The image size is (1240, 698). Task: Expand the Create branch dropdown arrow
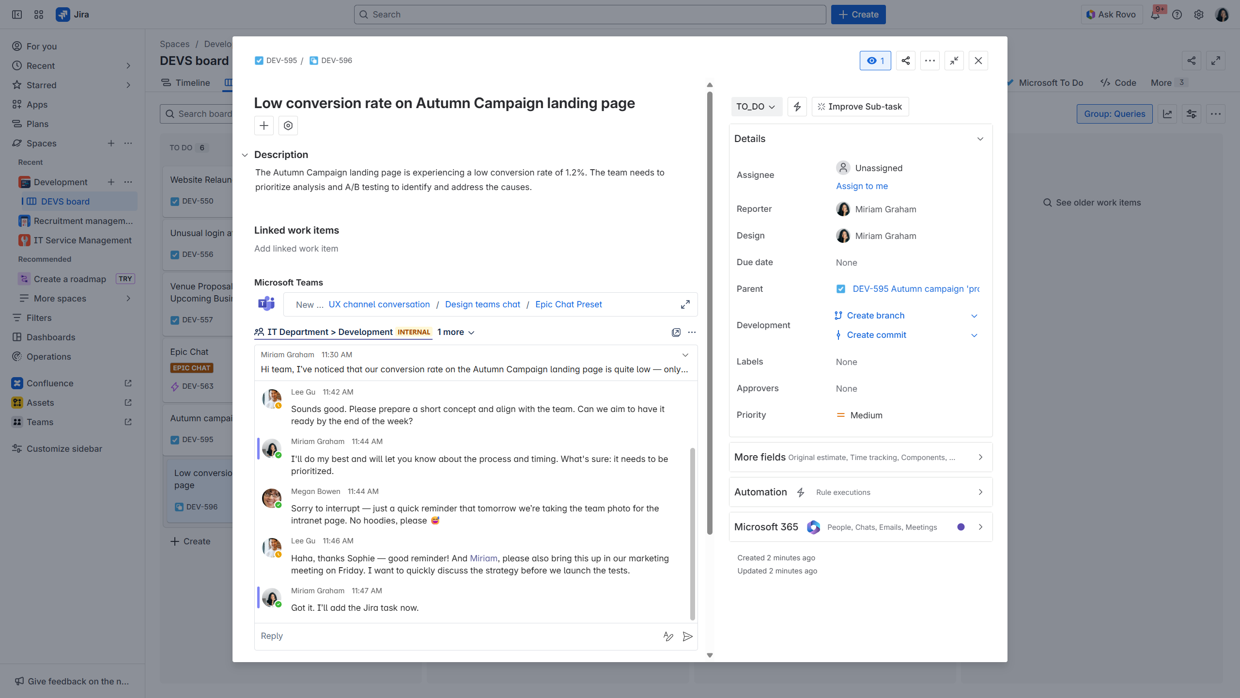[974, 316]
